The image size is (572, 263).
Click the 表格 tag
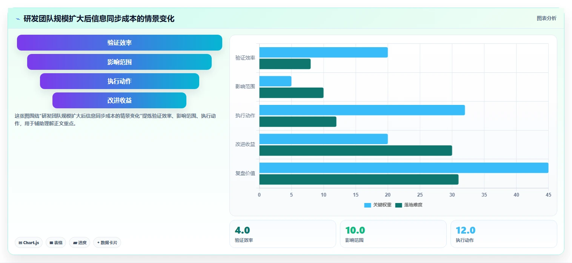click(x=56, y=243)
